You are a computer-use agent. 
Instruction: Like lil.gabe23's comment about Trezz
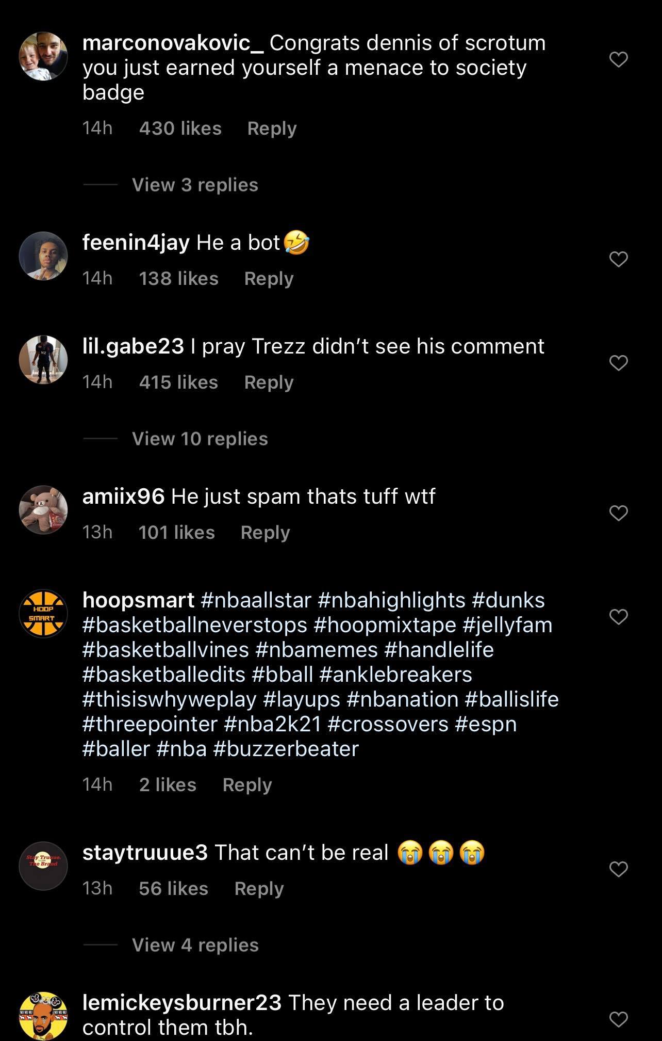pos(618,363)
